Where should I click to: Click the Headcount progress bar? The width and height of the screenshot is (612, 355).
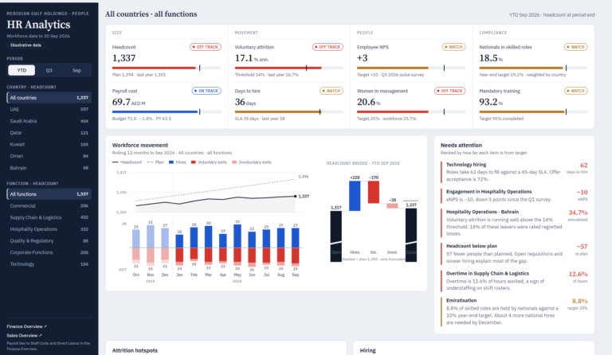click(x=167, y=68)
